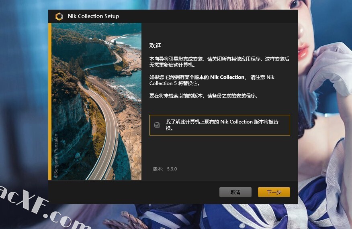Screen dimensions: 352x229
Task: Click the 欢迎 welcome heading
Action: (156, 46)
